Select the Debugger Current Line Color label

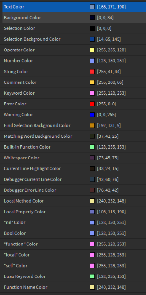click(x=33, y=180)
